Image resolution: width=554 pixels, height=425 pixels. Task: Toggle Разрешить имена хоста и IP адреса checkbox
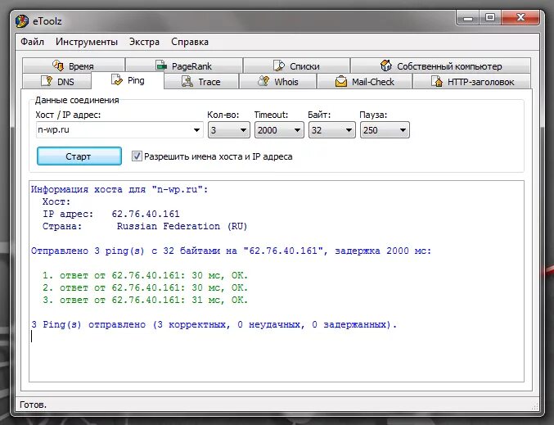[x=137, y=156]
